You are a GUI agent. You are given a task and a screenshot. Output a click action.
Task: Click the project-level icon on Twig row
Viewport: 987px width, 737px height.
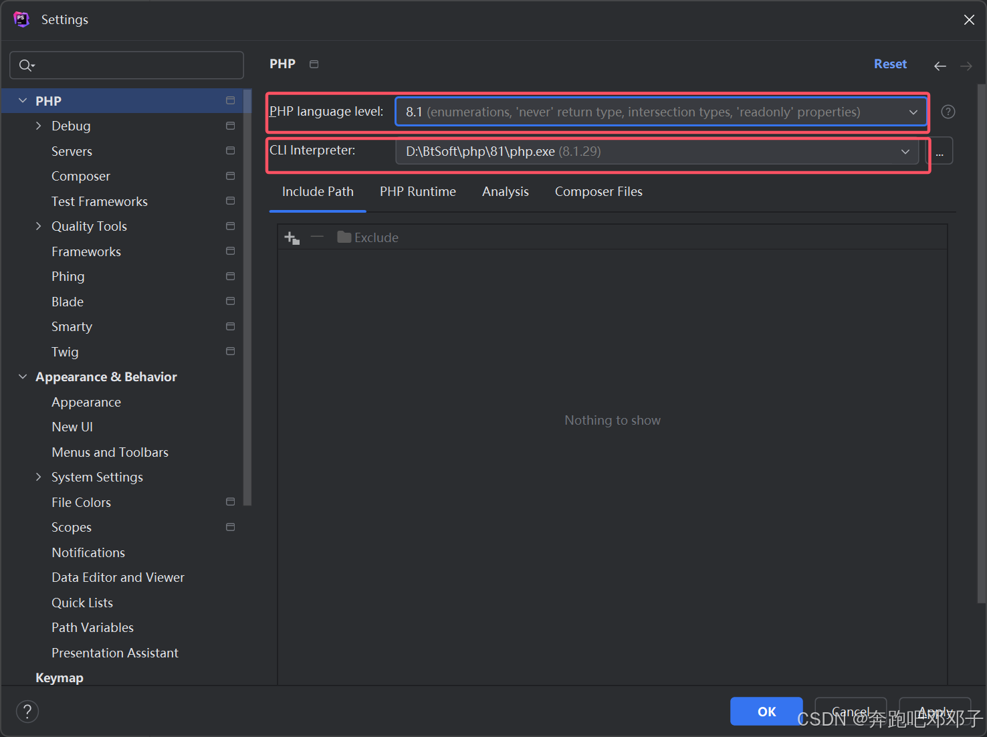pyautogui.click(x=231, y=351)
